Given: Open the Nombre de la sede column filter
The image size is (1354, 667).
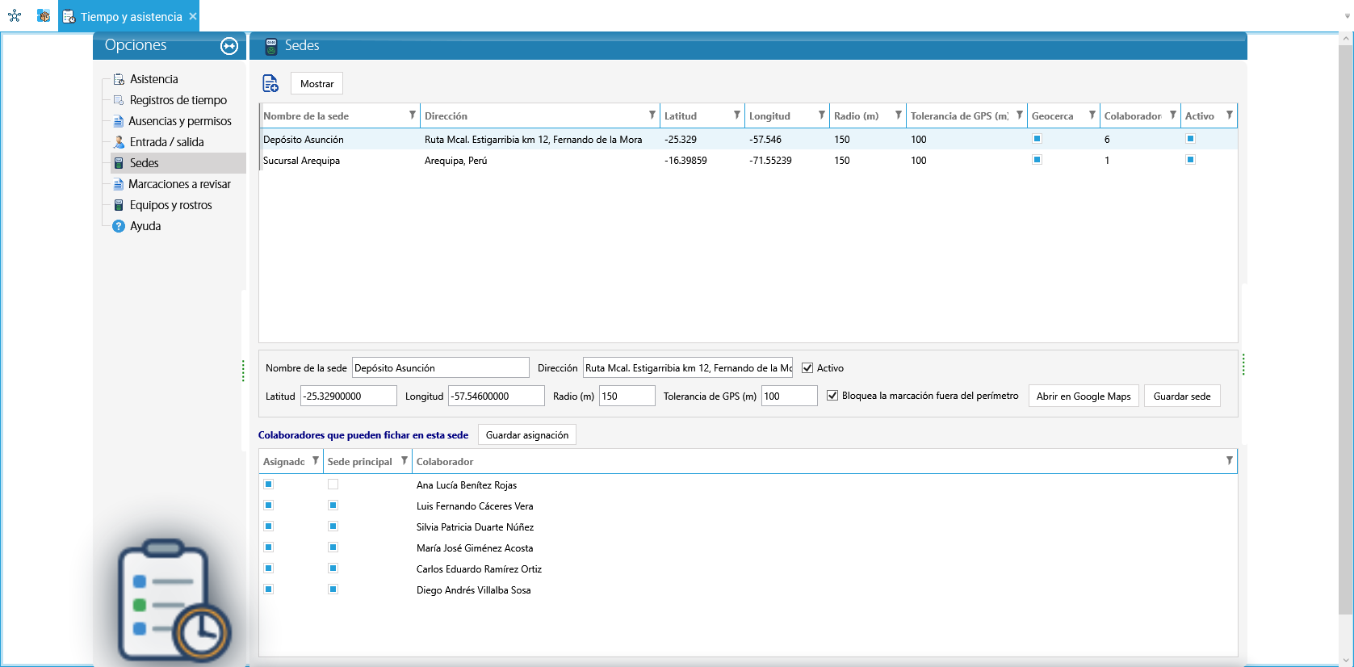Looking at the screenshot, I should 413,115.
